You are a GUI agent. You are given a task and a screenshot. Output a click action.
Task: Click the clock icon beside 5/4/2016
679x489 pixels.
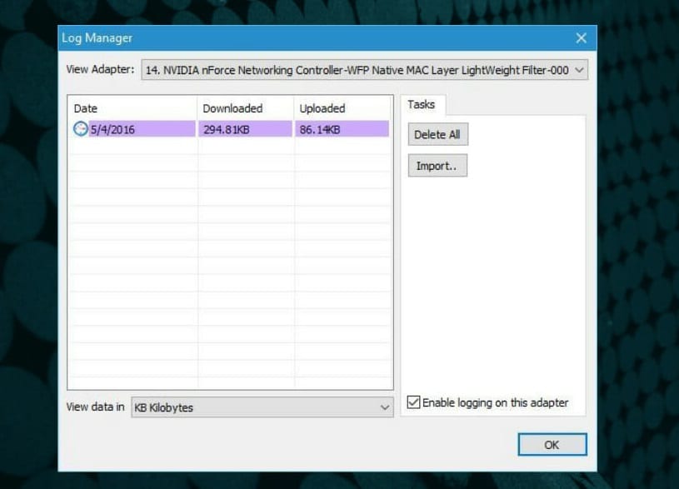click(80, 129)
